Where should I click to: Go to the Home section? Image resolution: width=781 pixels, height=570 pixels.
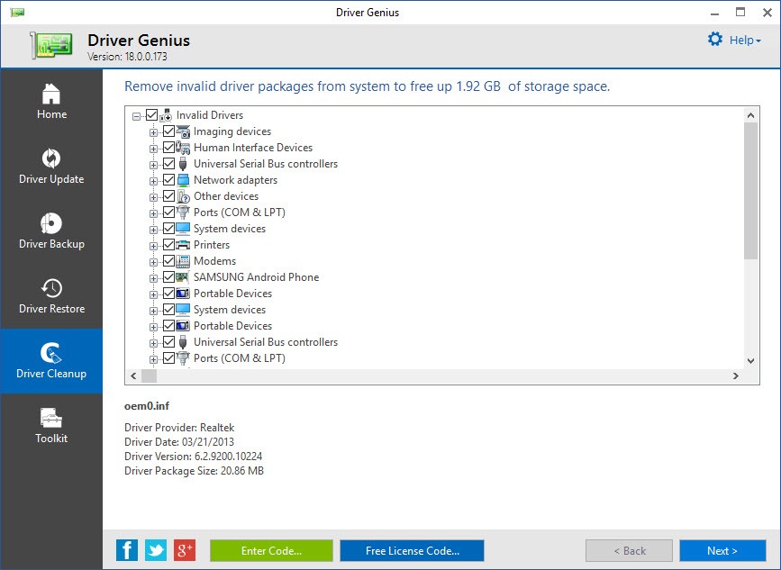coord(51,102)
